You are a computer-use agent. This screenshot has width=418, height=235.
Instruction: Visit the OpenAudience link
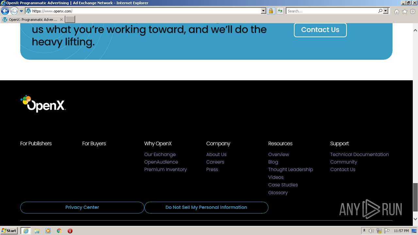[x=161, y=162]
